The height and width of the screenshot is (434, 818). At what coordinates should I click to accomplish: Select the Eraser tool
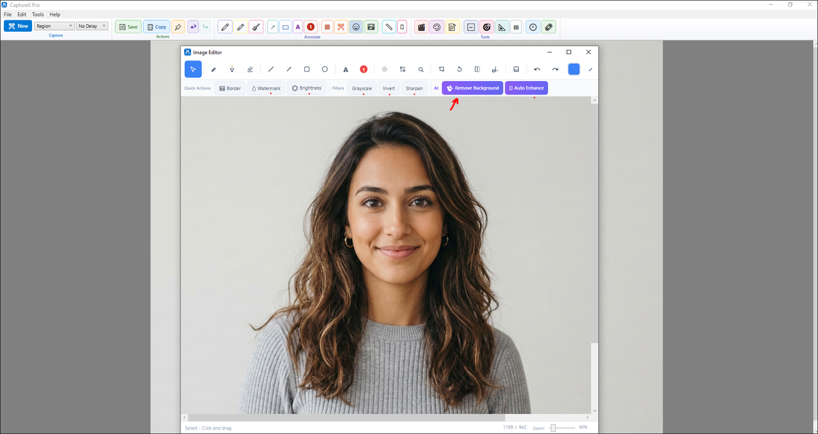[250, 69]
